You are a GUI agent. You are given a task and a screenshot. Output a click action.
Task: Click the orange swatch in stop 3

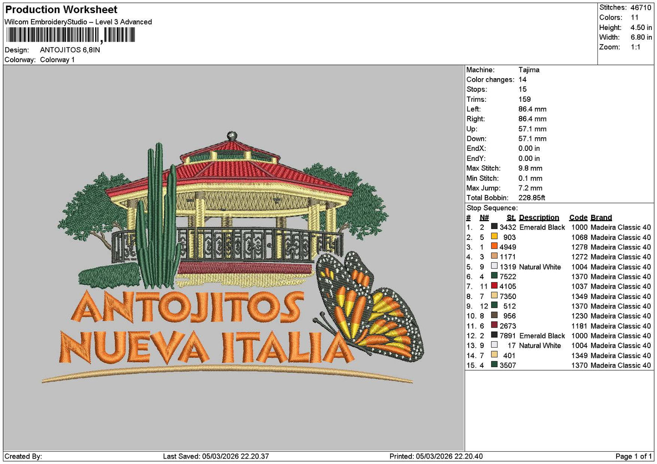coord(494,246)
